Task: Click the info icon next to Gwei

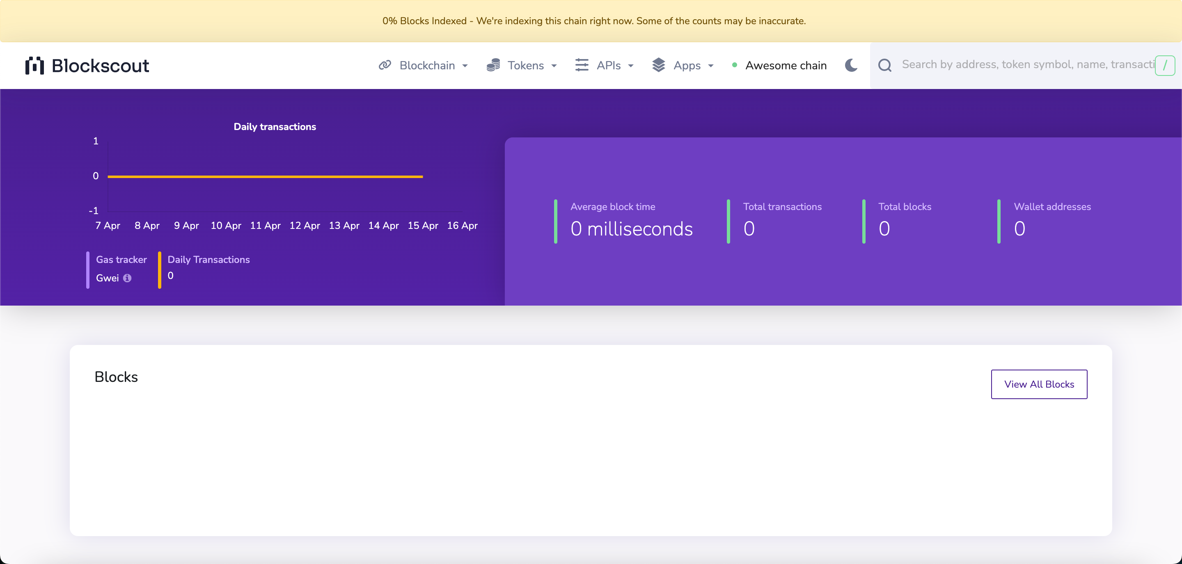Action: pos(128,278)
